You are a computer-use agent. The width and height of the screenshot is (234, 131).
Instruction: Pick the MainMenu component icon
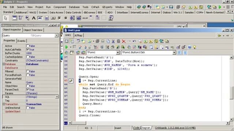[20, 18]
